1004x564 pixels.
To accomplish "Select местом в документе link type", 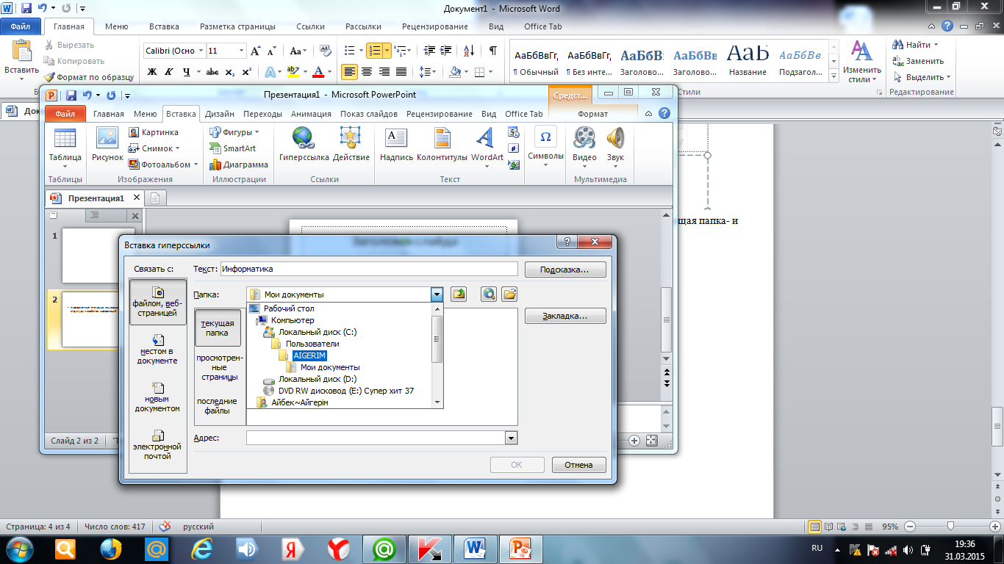I will click(x=157, y=350).
